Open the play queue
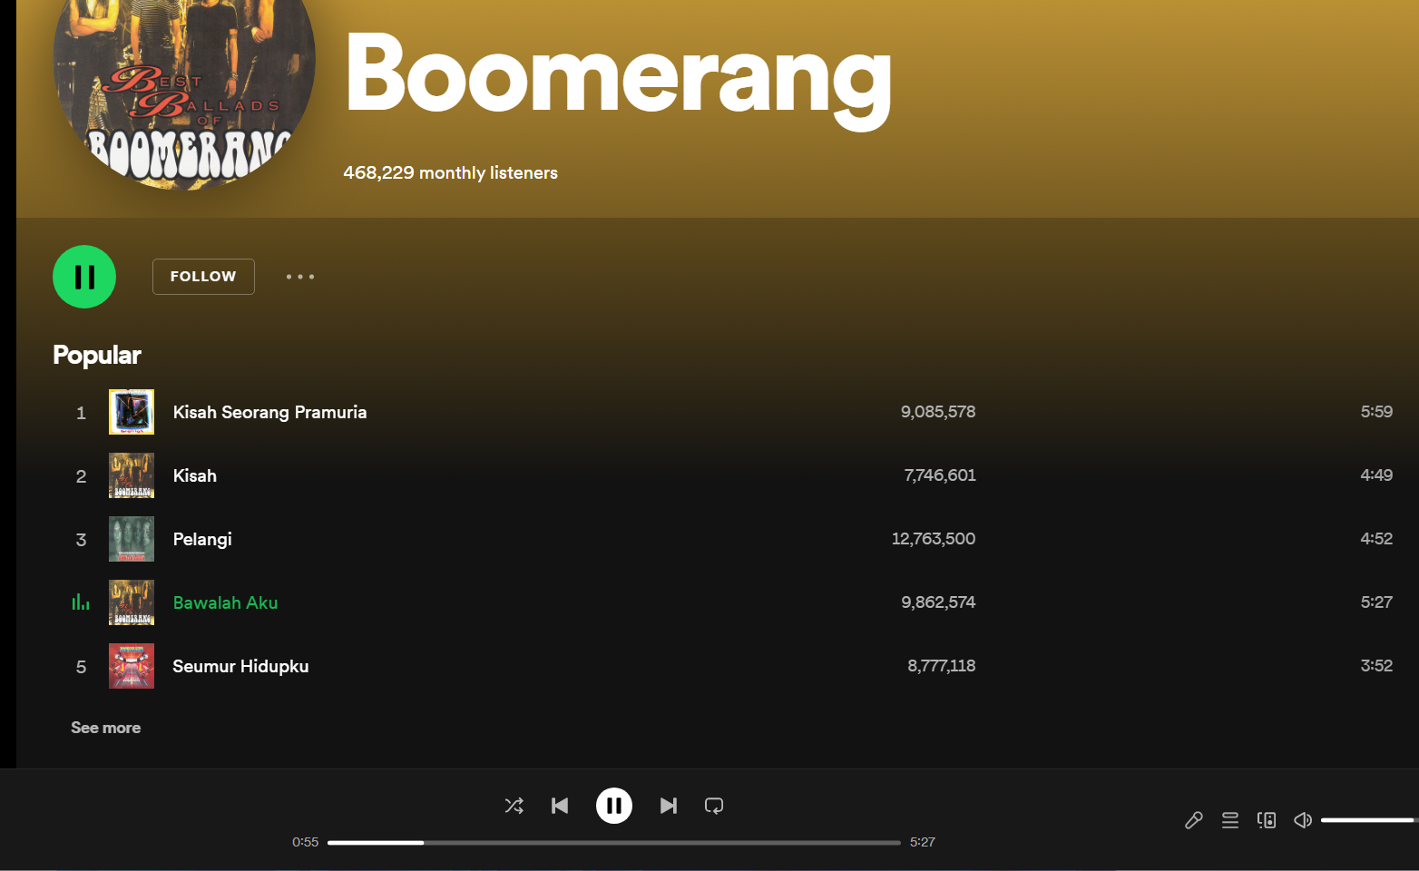Viewport: 1419px width, 871px height. point(1230,820)
